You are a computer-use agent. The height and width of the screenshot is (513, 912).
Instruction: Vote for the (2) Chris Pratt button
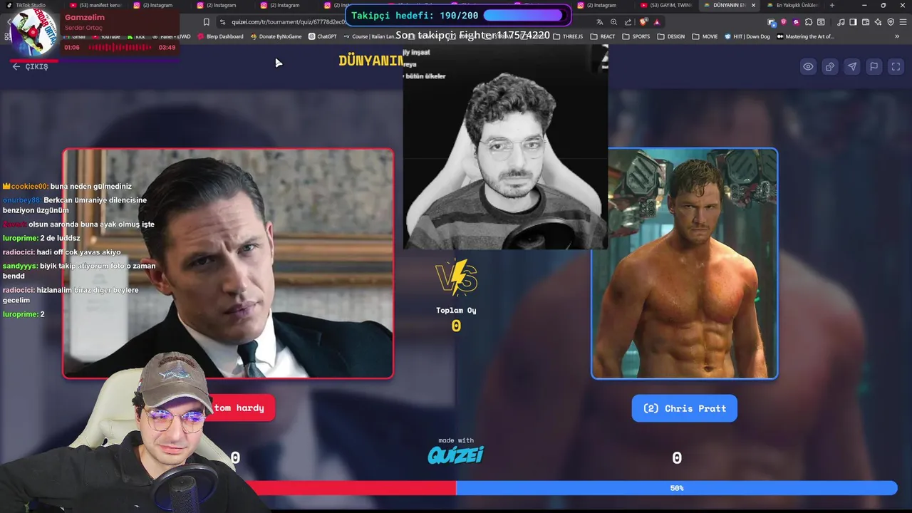[x=684, y=408]
